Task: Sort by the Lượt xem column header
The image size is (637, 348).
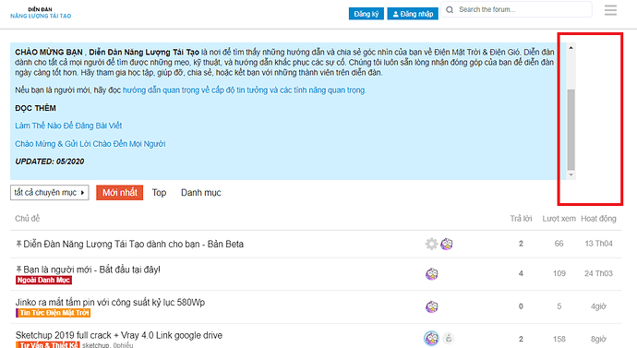Action: [559, 219]
